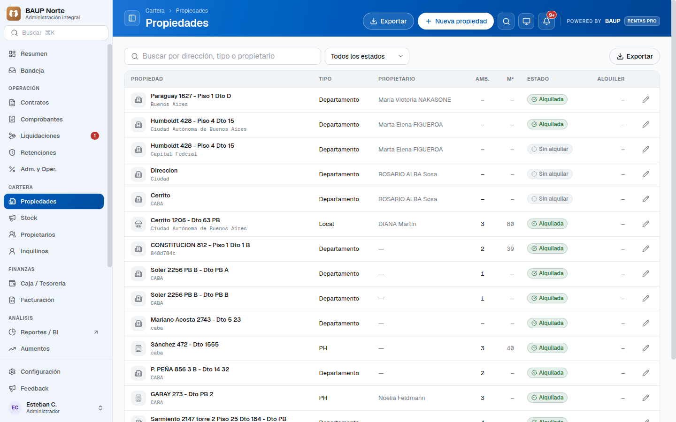The width and height of the screenshot is (676, 422).
Task: Sort by PROPIEDAD column header
Action: 147,79
